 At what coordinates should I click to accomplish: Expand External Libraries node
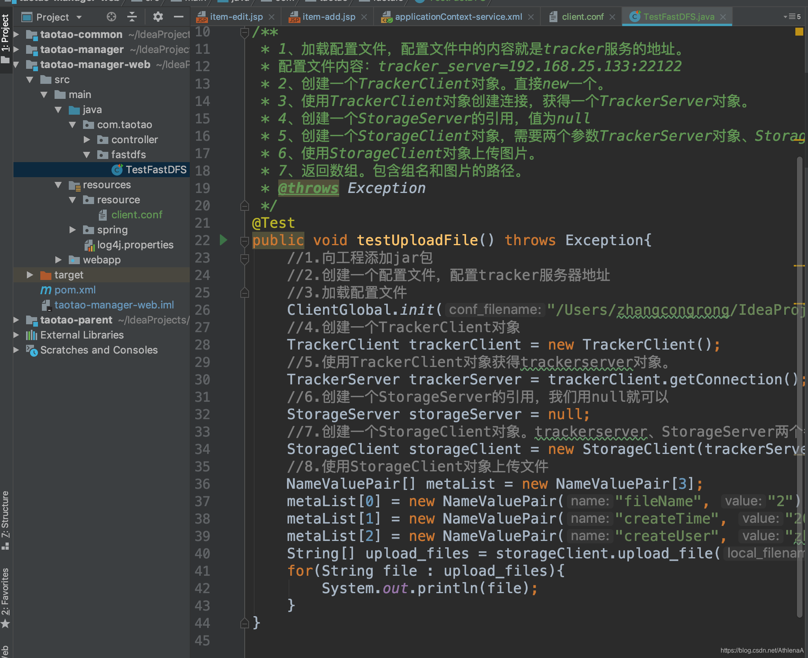[x=17, y=335]
